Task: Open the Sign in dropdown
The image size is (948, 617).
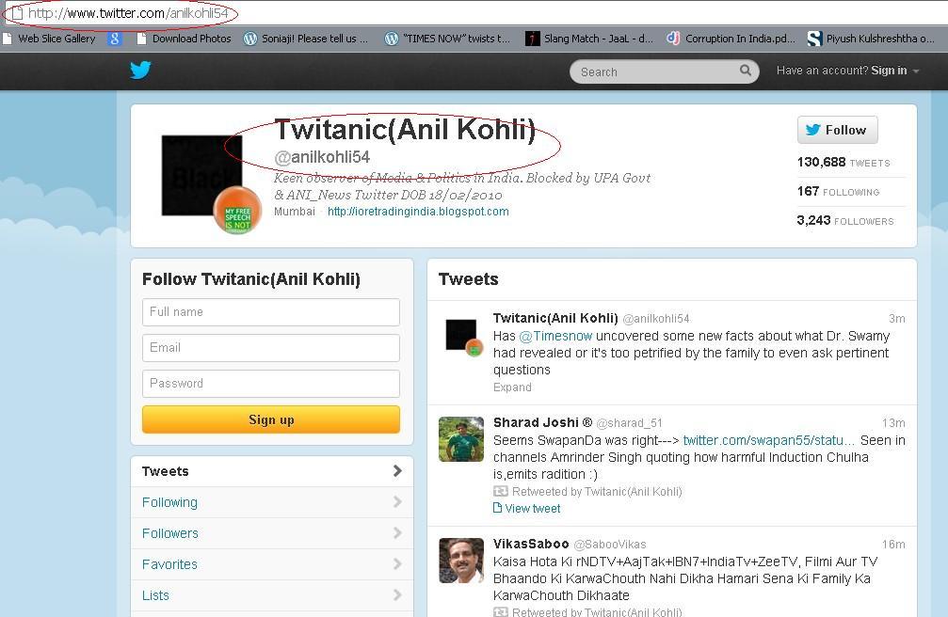Action: click(x=847, y=71)
